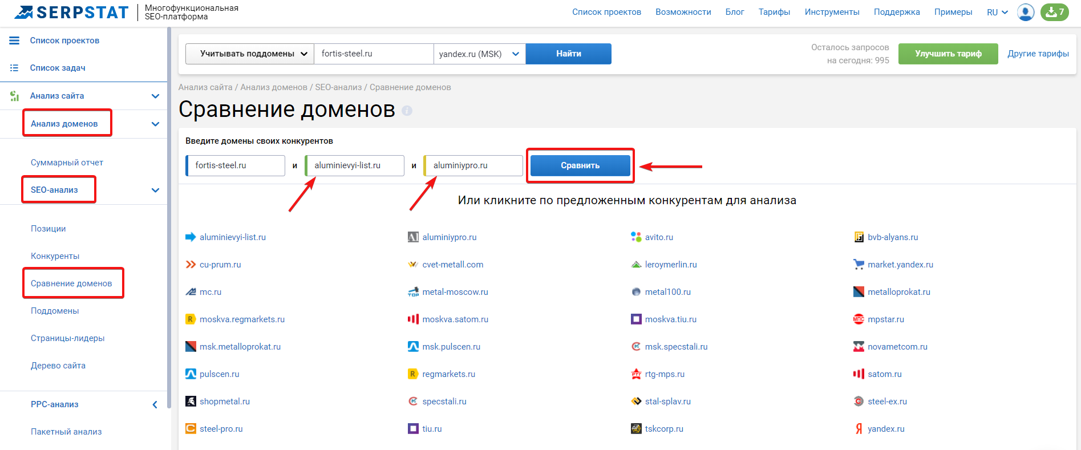Open Тарифы in the top navigation

[x=774, y=12]
